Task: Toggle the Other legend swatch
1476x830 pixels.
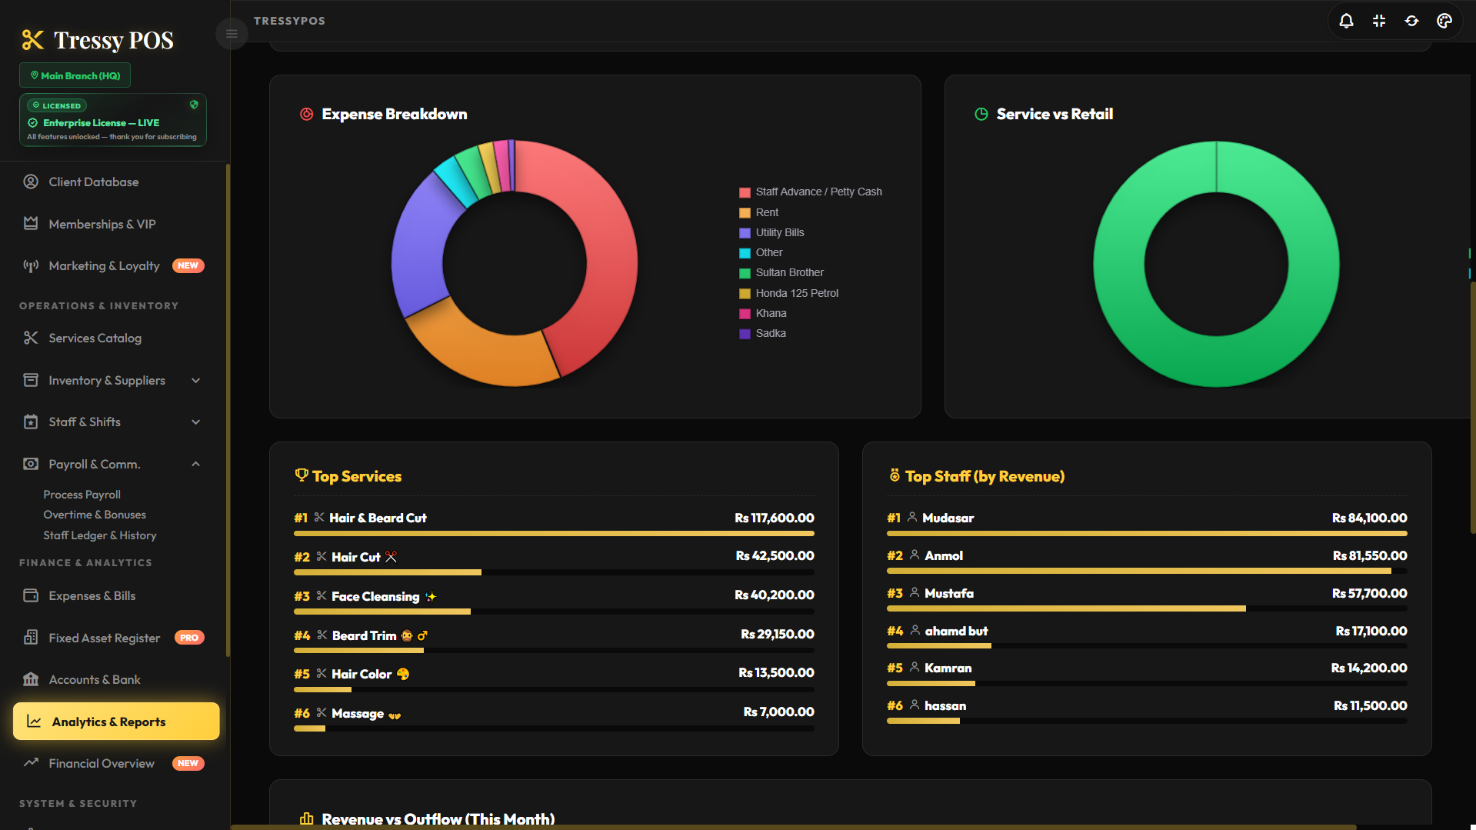Action: tap(745, 252)
